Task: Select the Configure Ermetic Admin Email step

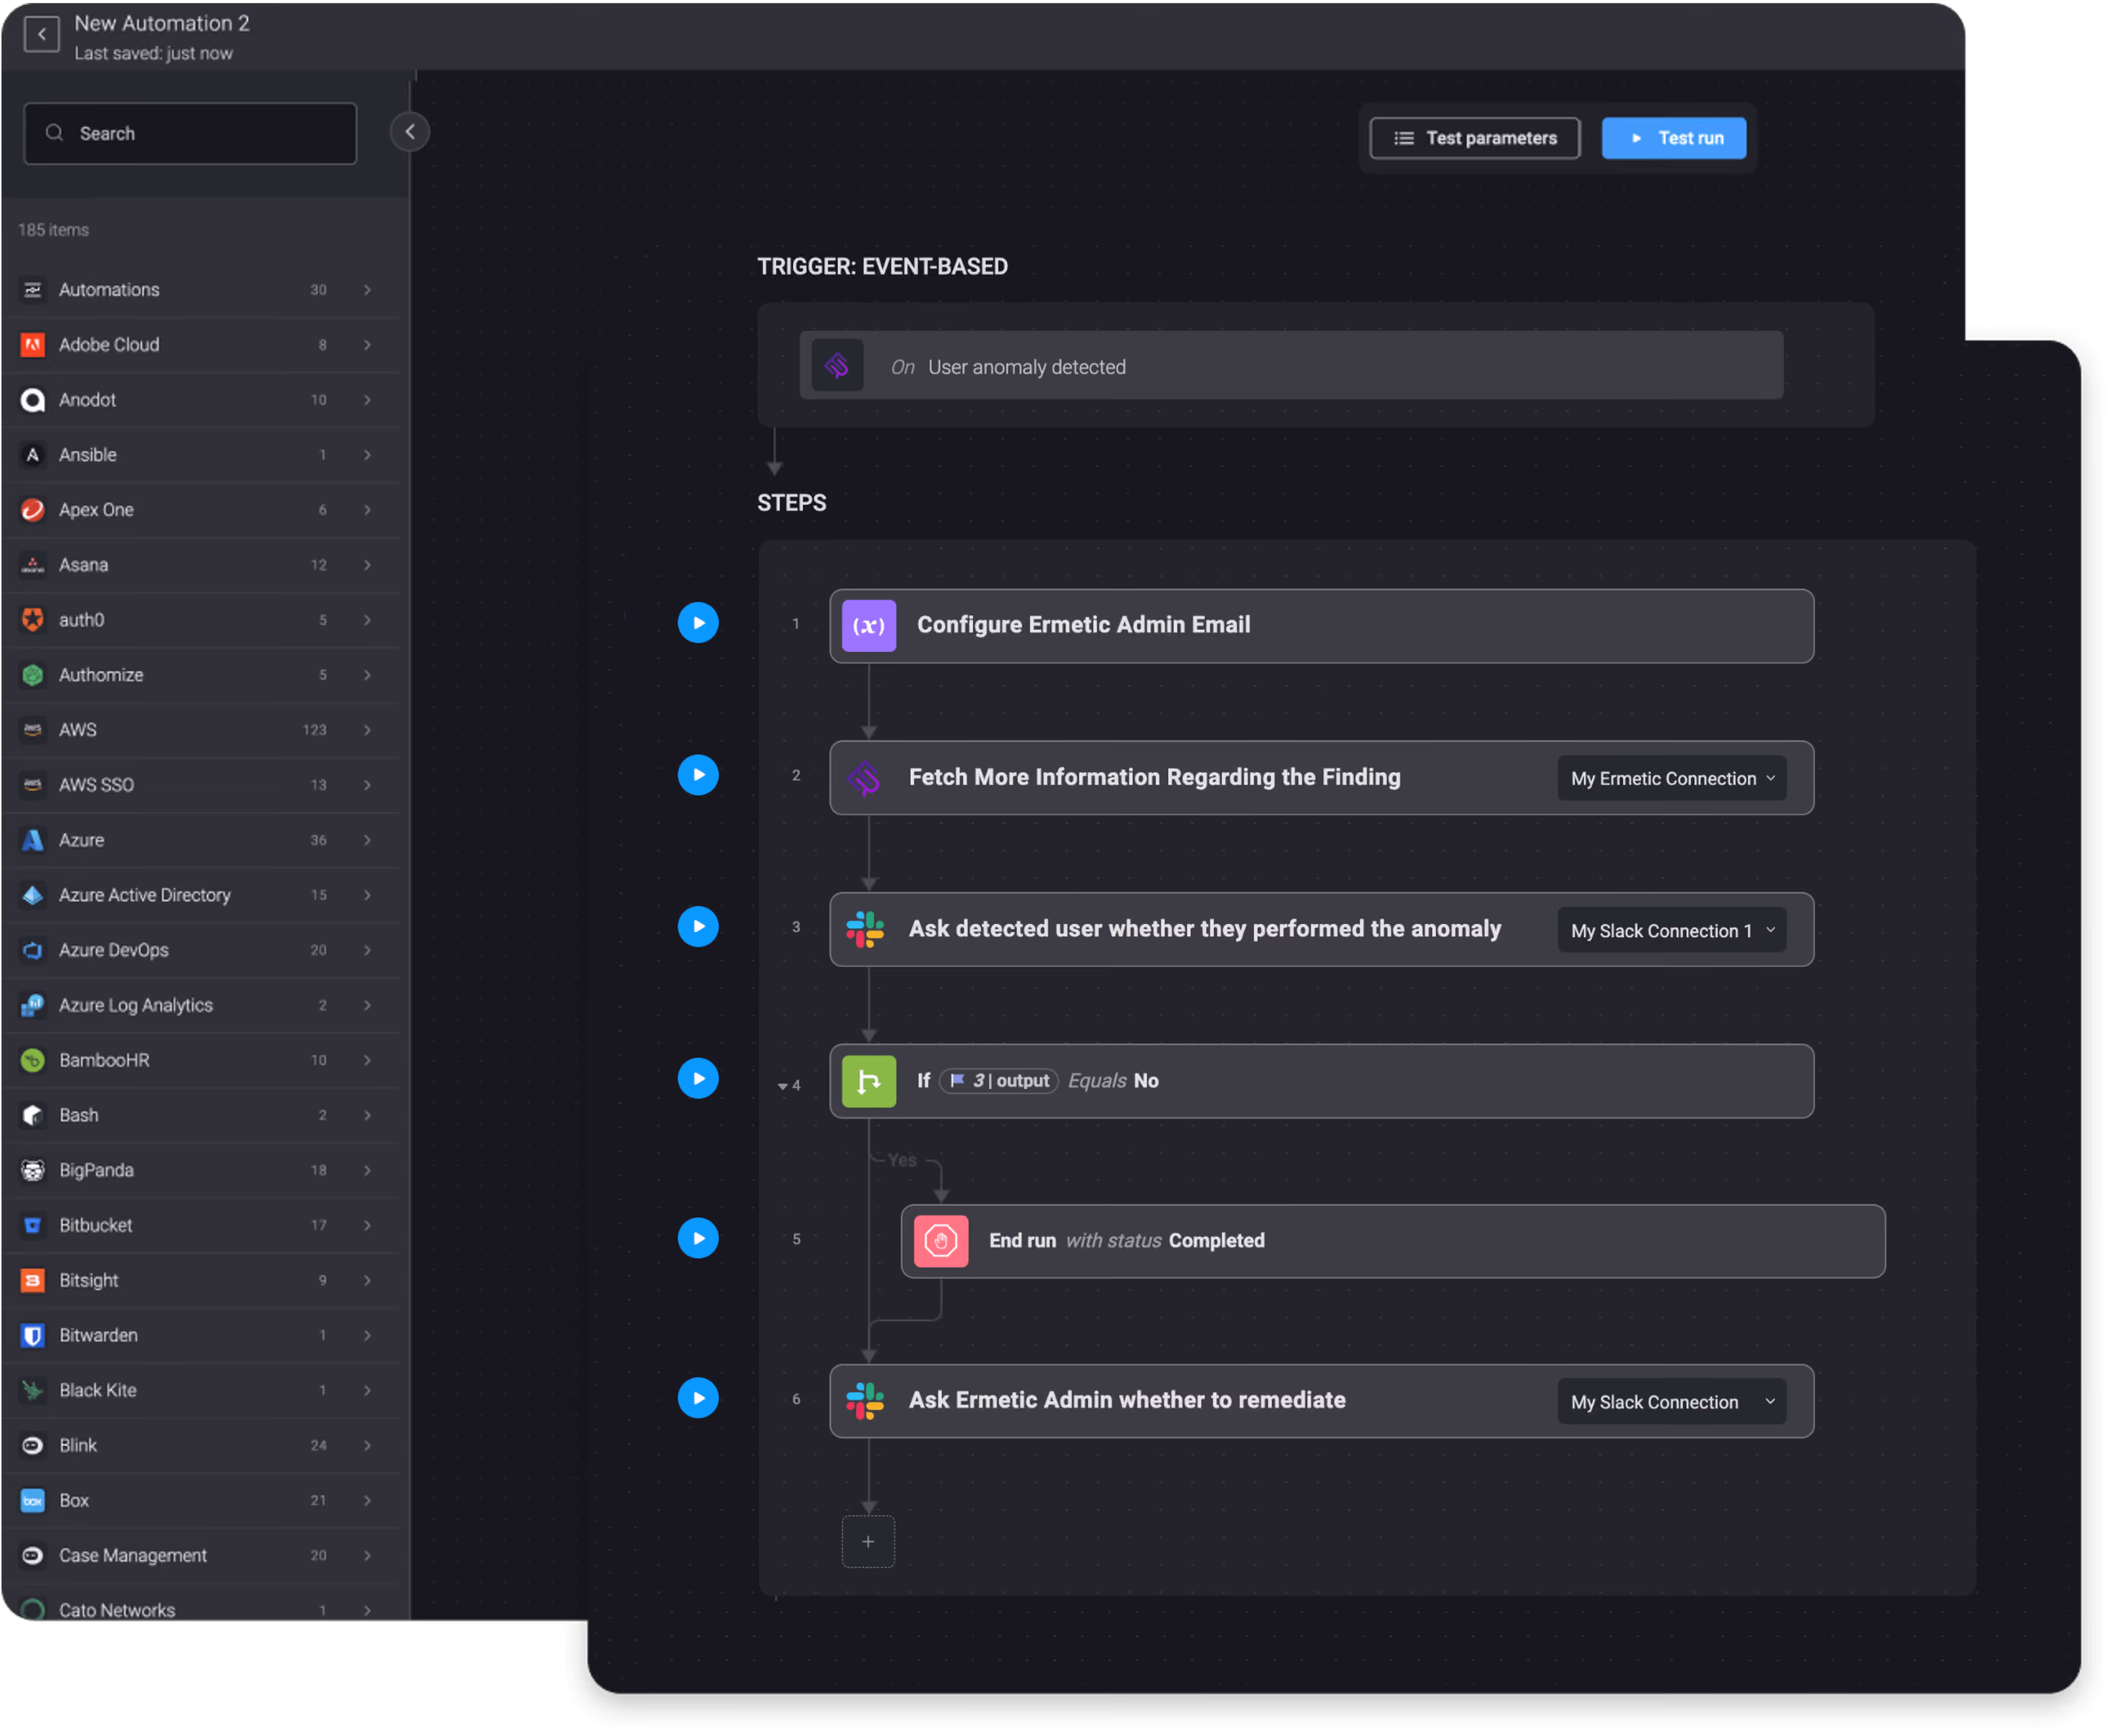Action: click(x=1322, y=626)
